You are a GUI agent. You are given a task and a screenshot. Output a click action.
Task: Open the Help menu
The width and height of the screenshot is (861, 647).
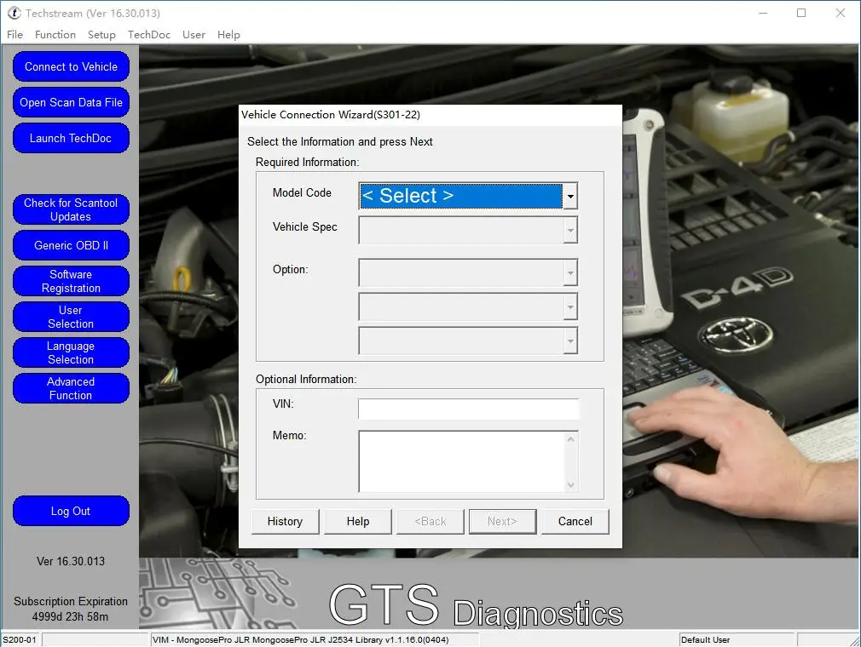(x=228, y=35)
